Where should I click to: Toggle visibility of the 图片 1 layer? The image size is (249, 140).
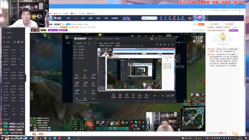pyautogui.click(x=75, y=52)
